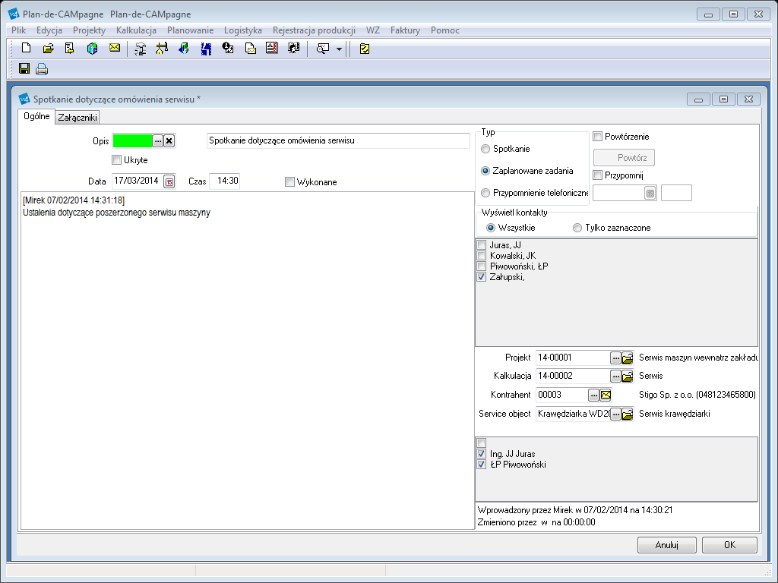This screenshot has width=778, height=583.
Task: Open the disabled reminder calendar icon
Action: (650, 194)
